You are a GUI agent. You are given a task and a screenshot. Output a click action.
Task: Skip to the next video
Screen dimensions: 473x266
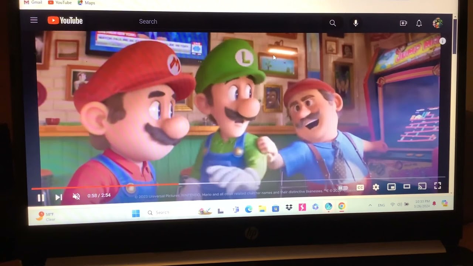pyautogui.click(x=58, y=197)
